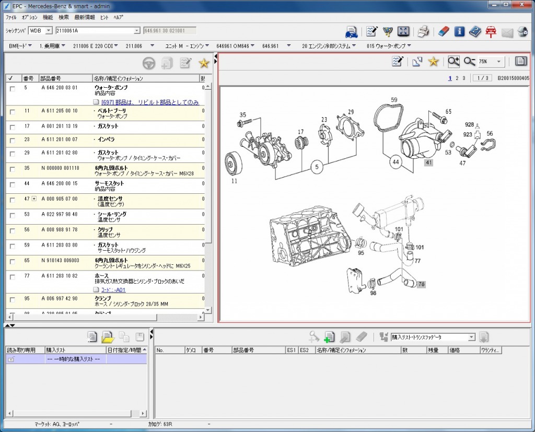The width and height of the screenshot is (535, 432).
Task: Detach the illustration with the overlapping windows icon
Action: pos(417,62)
